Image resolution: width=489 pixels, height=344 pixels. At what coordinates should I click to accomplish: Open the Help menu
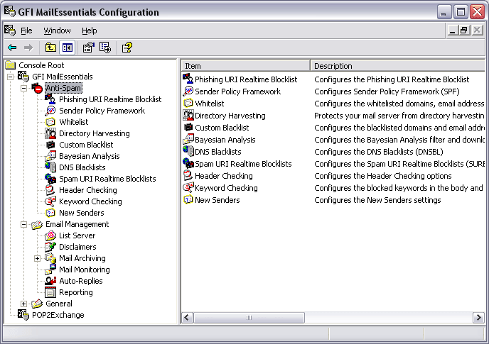click(90, 30)
